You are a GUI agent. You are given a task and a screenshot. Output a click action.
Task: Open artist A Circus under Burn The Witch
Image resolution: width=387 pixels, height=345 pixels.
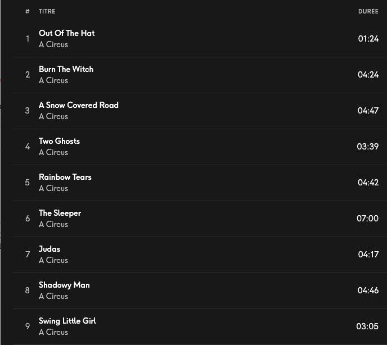53,80
